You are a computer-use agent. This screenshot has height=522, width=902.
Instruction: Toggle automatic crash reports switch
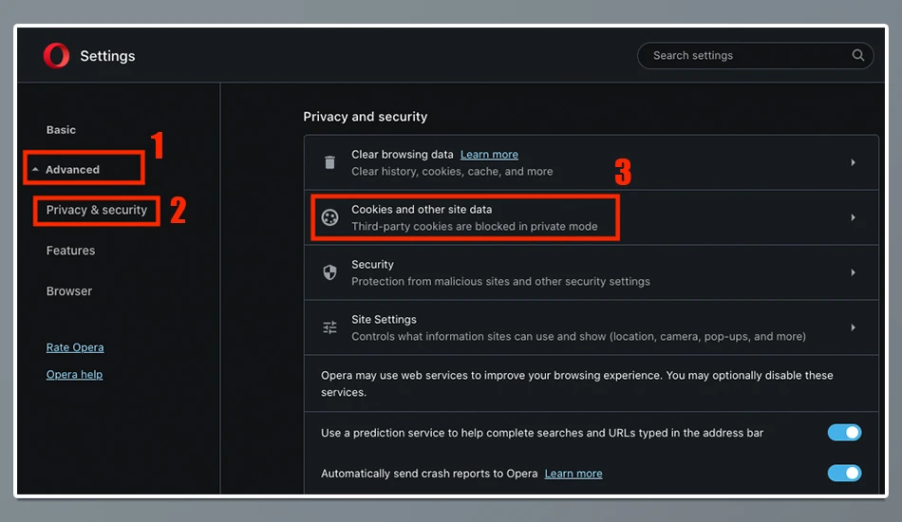844,473
